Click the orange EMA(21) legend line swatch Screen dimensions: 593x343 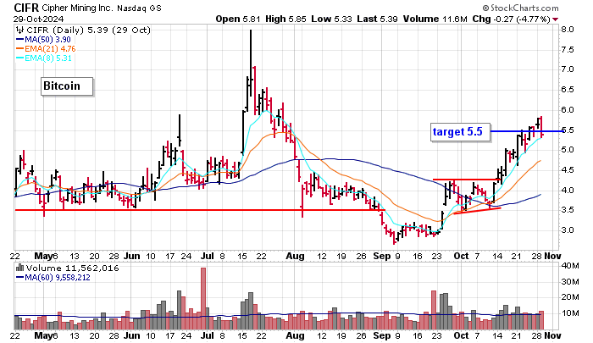[19, 49]
